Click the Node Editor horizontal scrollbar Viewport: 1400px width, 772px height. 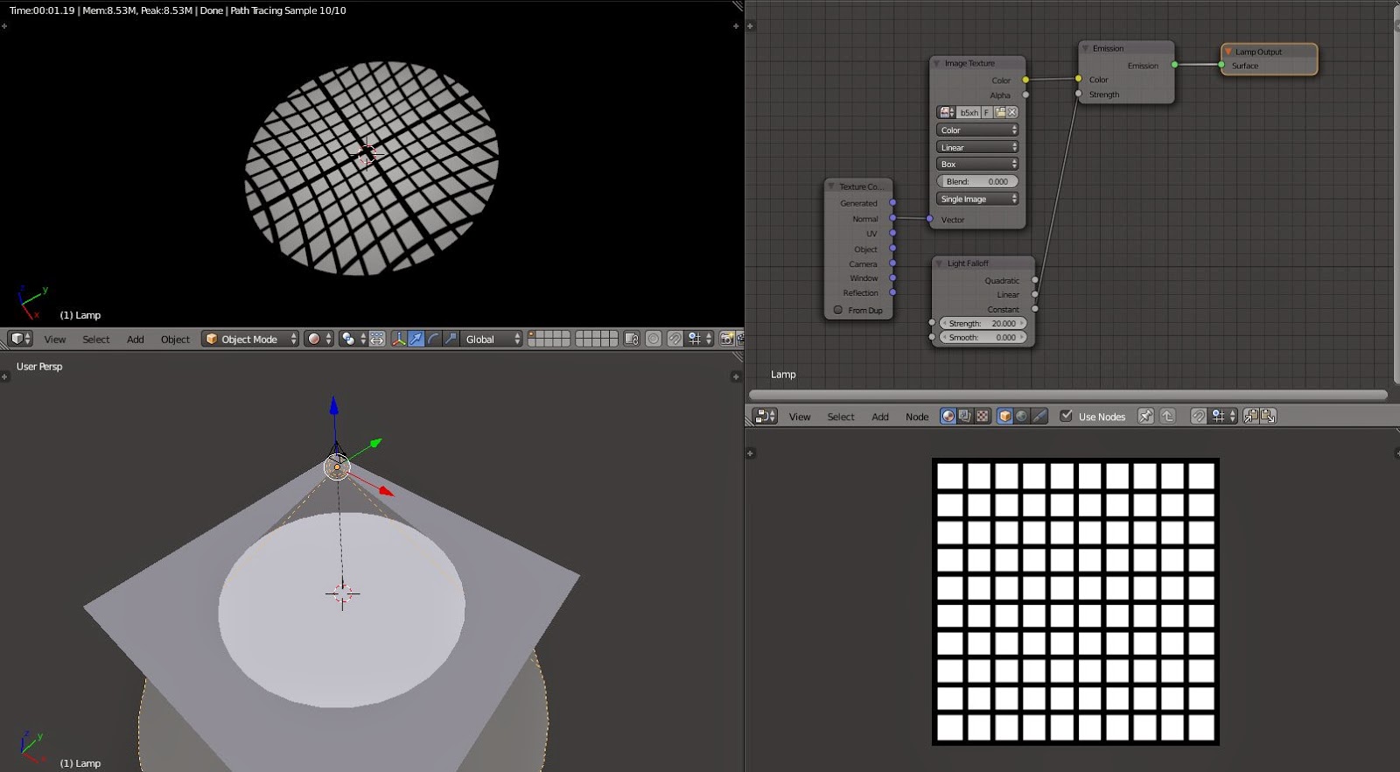1067,395
